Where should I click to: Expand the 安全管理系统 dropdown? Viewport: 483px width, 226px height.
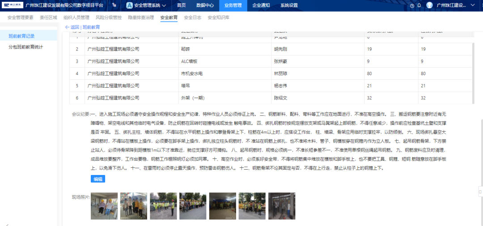point(164,5)
